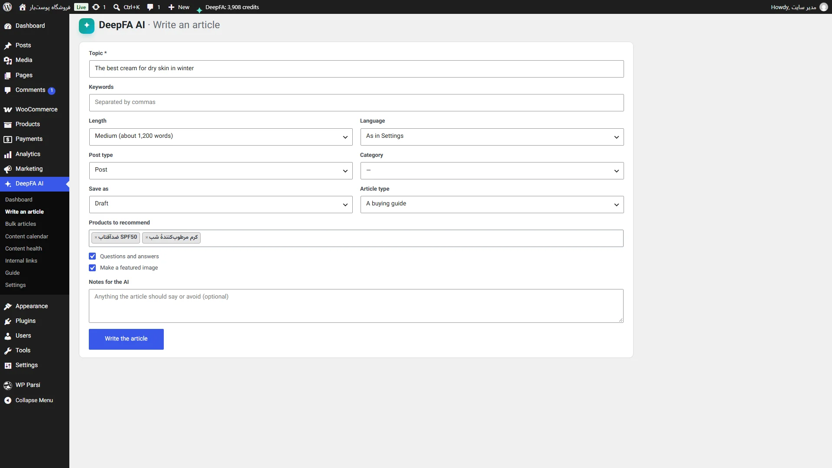Image resolution: width=832 pixels, height=468 pixels.
Task: Open the Article type dropdown
Action: coord(492,204)
